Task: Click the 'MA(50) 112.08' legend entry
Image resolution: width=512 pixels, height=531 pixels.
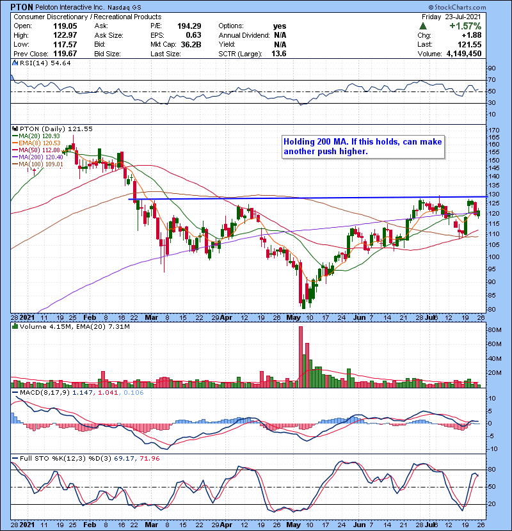Action: [x=36, y=150]
